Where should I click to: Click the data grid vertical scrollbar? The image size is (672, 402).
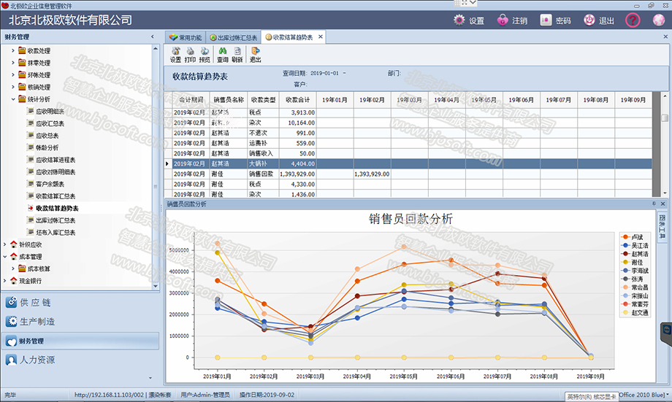664,144
